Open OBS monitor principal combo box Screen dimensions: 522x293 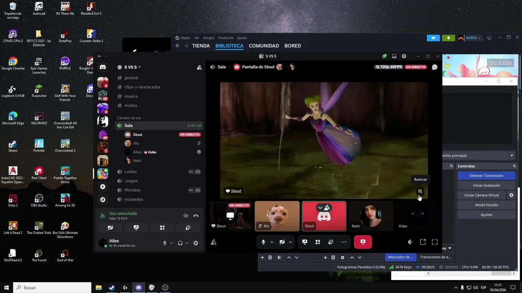[479, 155]
